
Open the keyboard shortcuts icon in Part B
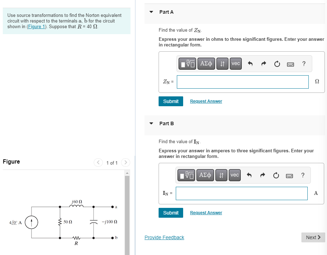pyautogui.click(x=289, y=175)
